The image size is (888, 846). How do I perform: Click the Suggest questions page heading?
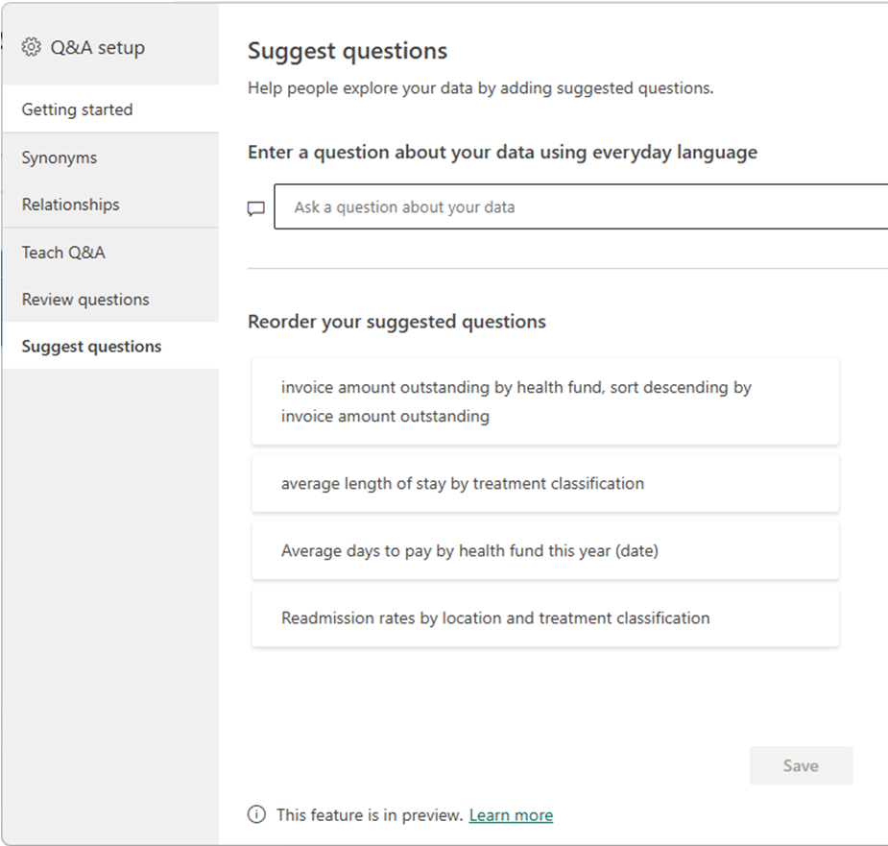click(x=348, y=51)
